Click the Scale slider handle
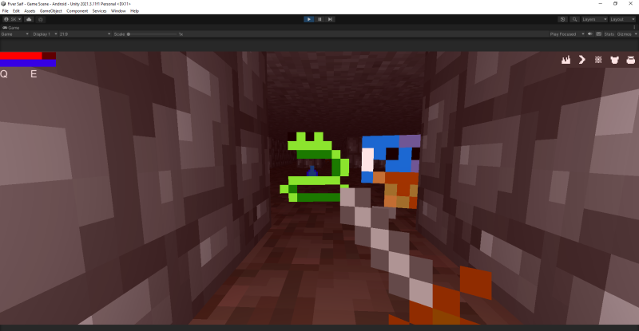This screenshot has height=331, width=639. tap(129, 34)
